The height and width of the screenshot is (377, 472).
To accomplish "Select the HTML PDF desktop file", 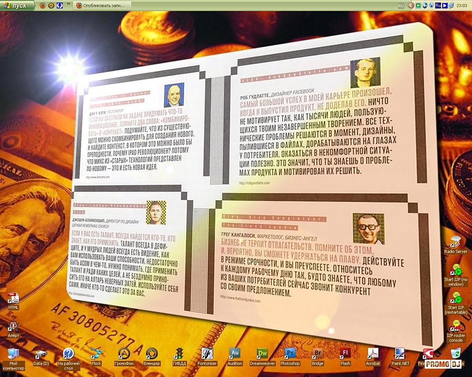I will click(13, 301).
